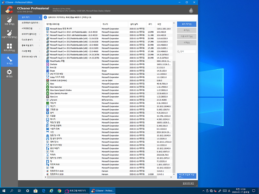The width and height of the screenshot is (259, 194).
Task: Click the Repair button
Action: 187,30
